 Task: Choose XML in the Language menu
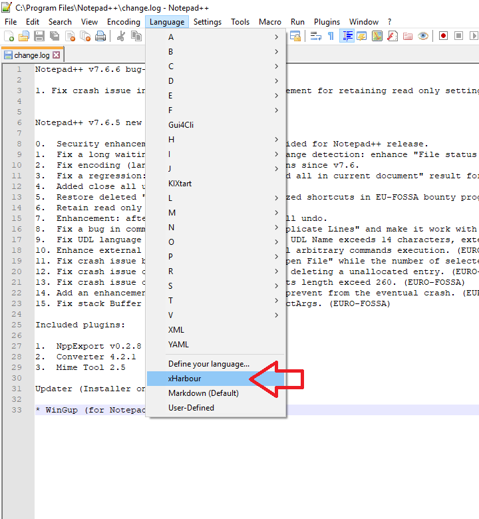(216, 330)
